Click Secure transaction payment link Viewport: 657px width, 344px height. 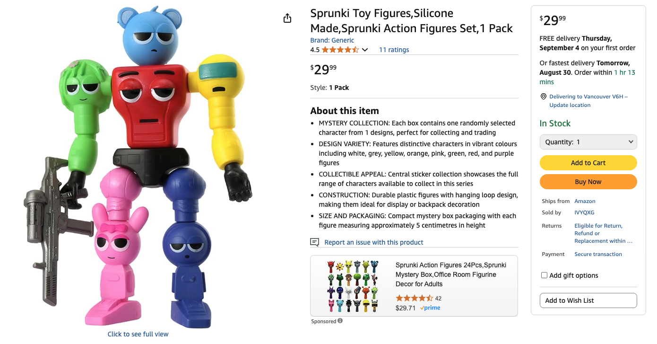click(x=598, y=254)
